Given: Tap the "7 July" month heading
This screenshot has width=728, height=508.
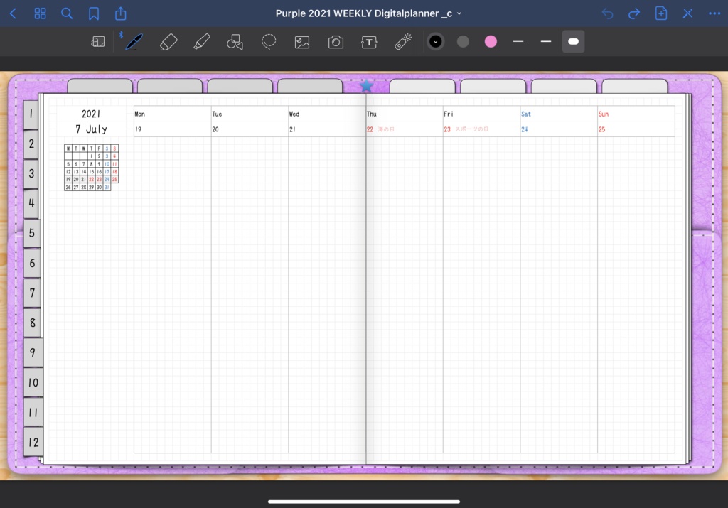Looking at the screenshot, I should 92,129.
